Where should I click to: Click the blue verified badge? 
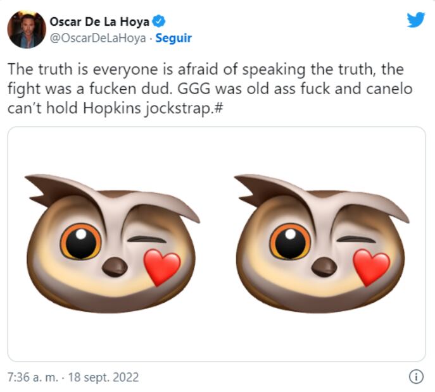tap(160, 21)
